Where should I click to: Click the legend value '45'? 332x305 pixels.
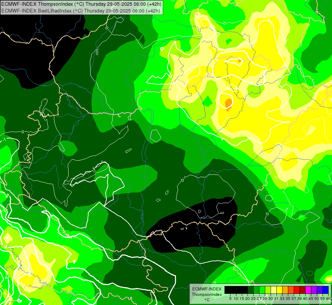(x=311, y=299)
